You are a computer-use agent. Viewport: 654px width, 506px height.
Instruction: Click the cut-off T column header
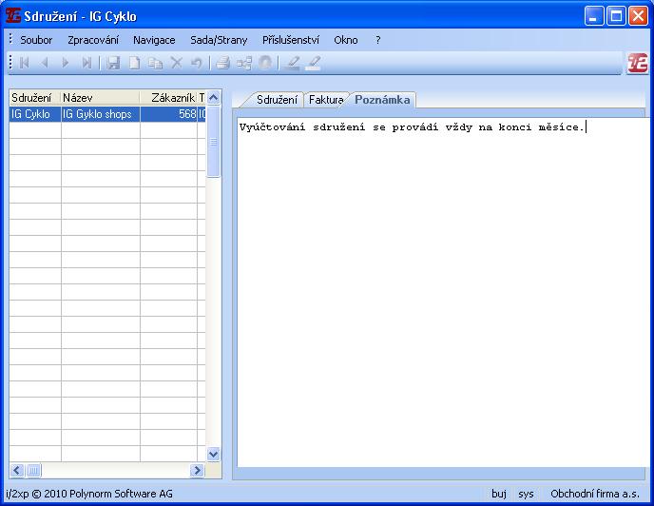pyautogui.click(x=202, y=98)
